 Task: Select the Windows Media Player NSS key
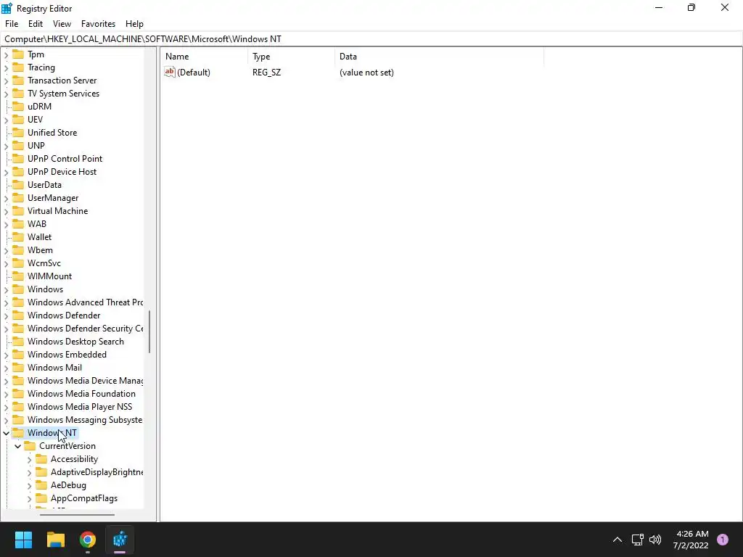pyautogui.click(x=80, y=406)
